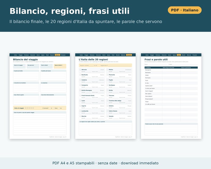The image size is (211, 169).
Task: Click the L'incontro da ricordare heading
Action: pos(20,83)
